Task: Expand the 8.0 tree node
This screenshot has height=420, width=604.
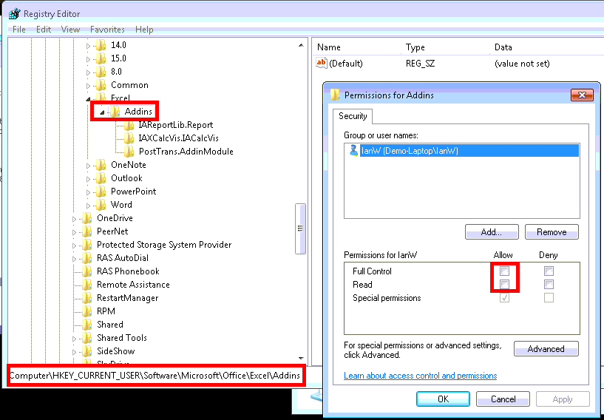Action: [x=88, y=72]
